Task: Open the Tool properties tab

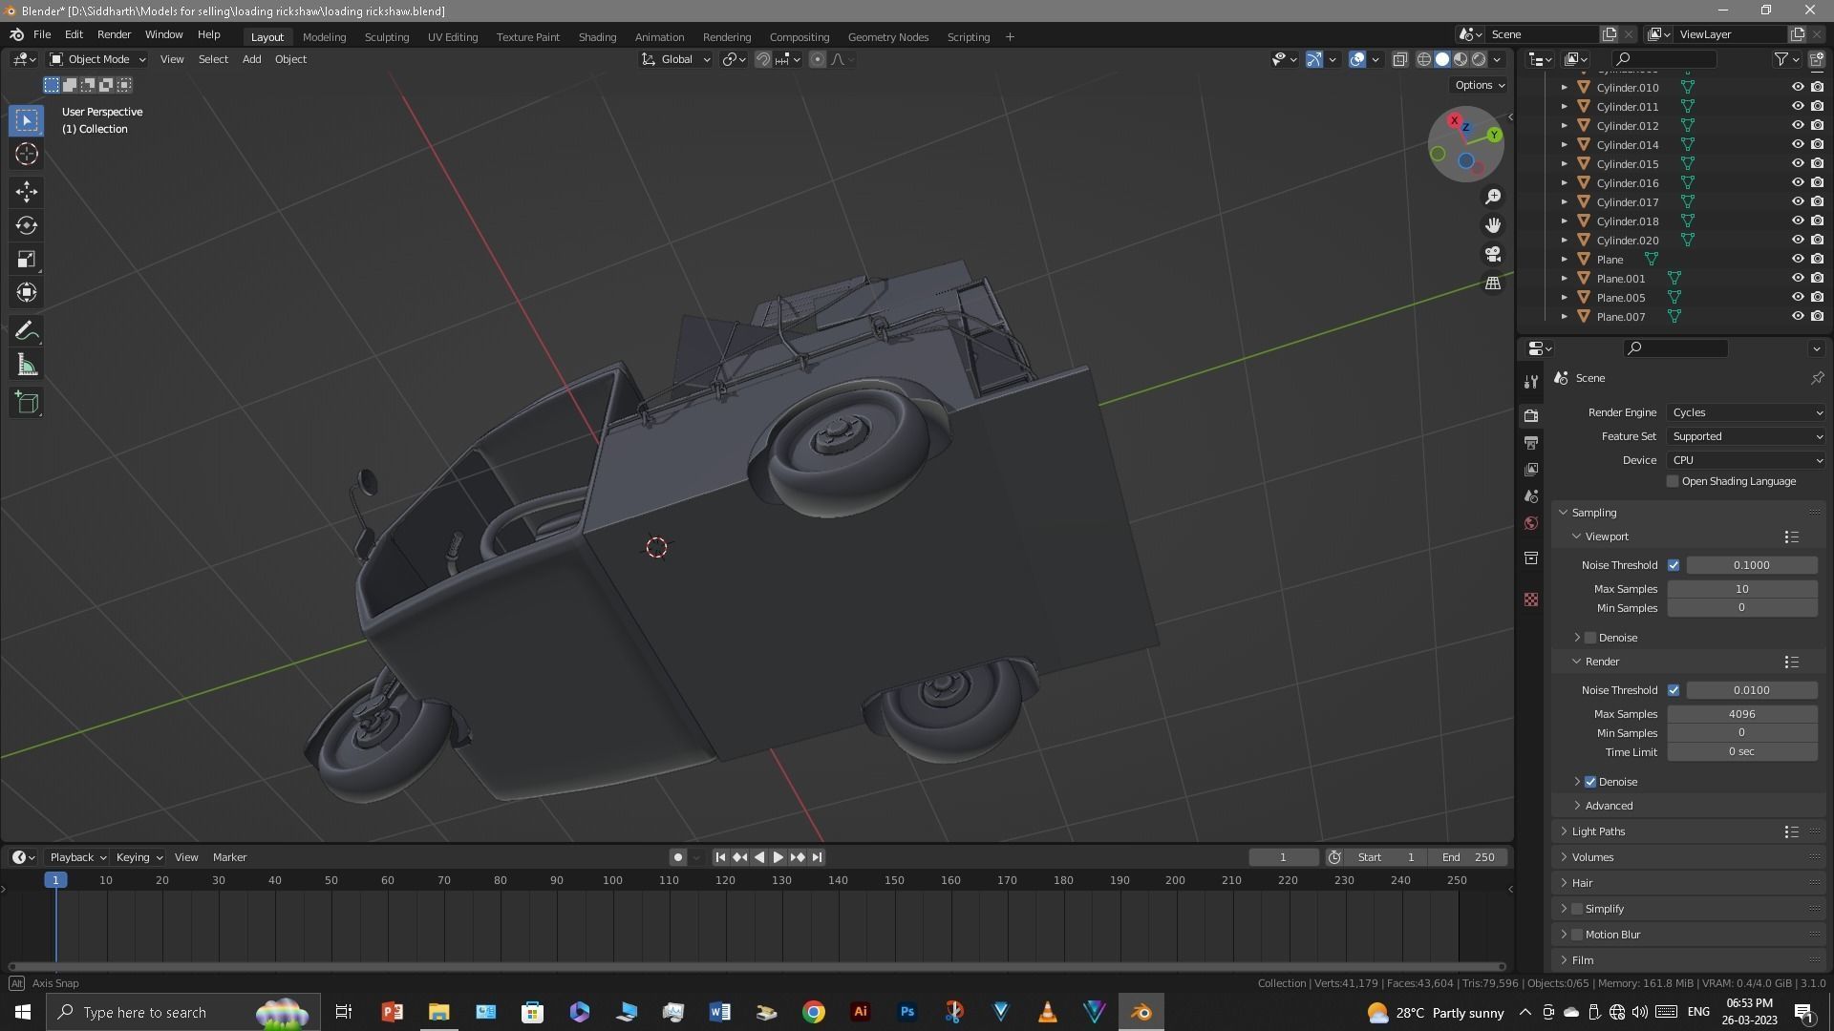Action: [1531, 381]
